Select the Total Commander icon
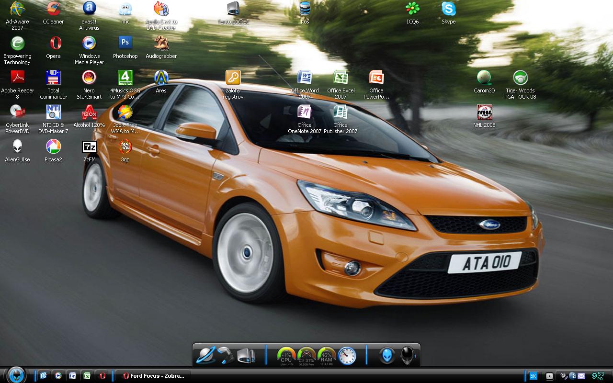 point(53,78)
